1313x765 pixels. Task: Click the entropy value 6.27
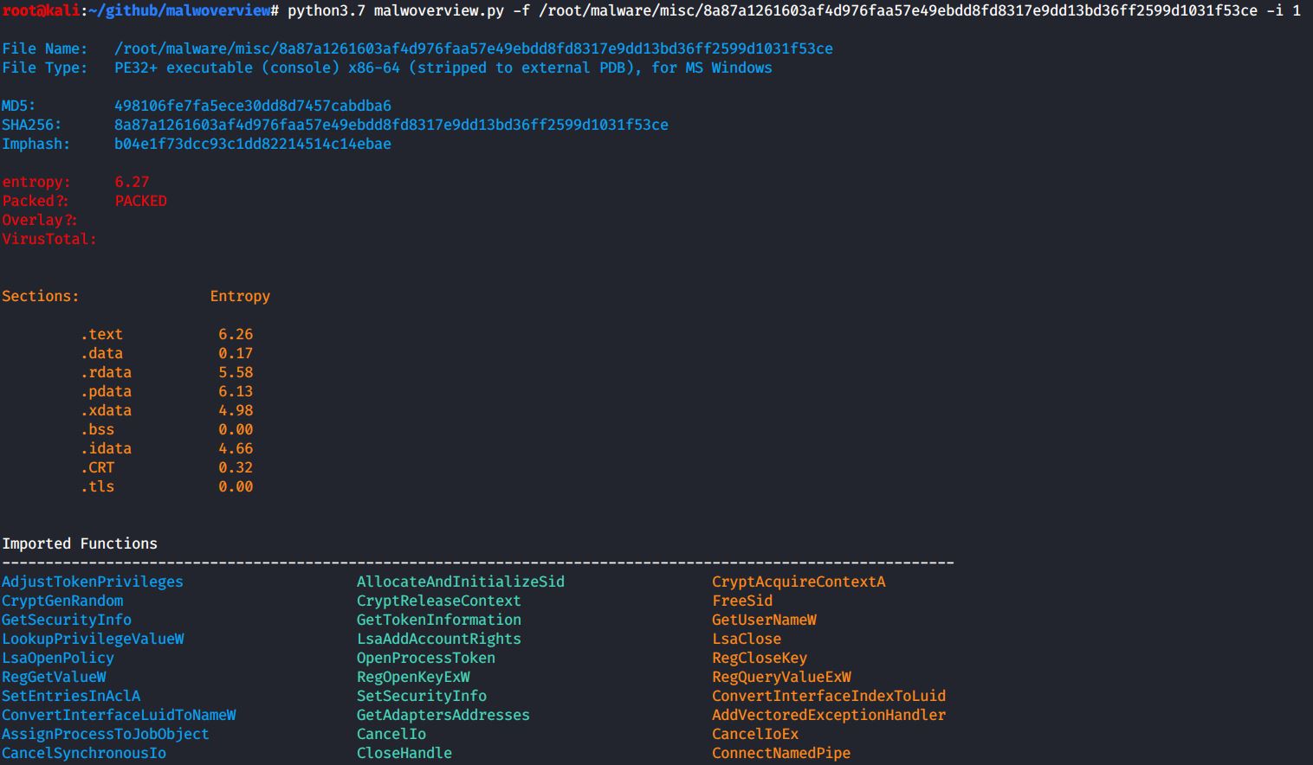[x=132, y=182]
